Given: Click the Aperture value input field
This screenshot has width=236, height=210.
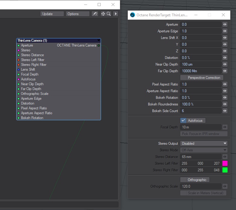Looking at the screenshot, I should click(x=201, y=24).
